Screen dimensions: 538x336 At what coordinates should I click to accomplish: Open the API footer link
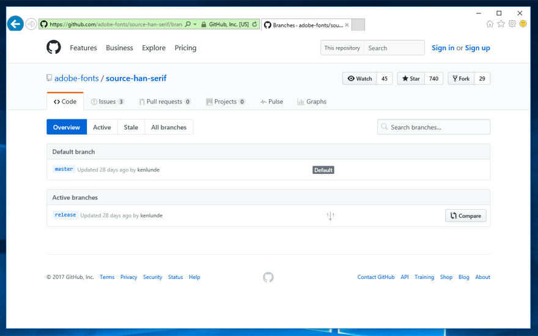[x=405, y=277]
